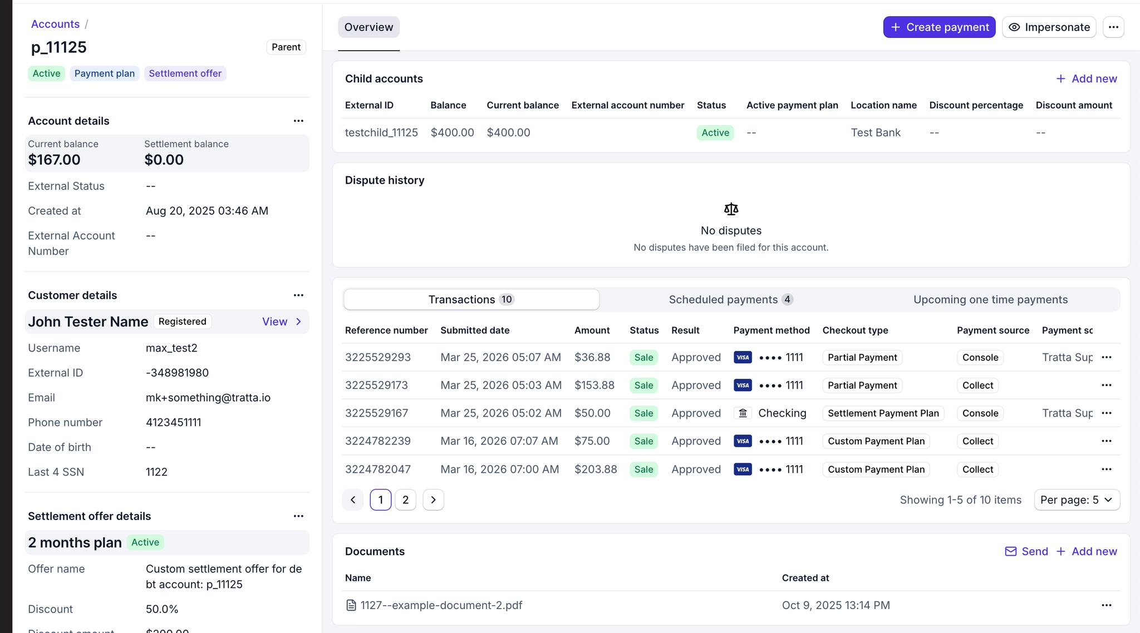This screenshot has width=1140, height=633.
Task: Select the Overview tab
Action: tap(368, 27)
